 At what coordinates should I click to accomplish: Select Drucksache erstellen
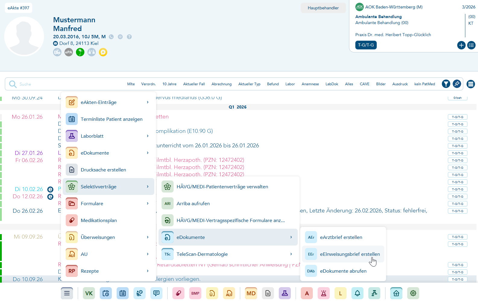click(108, 170)
